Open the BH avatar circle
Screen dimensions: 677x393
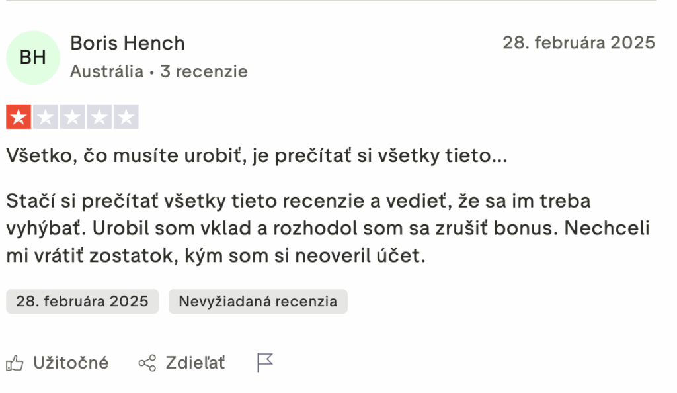tap(33, 58)
